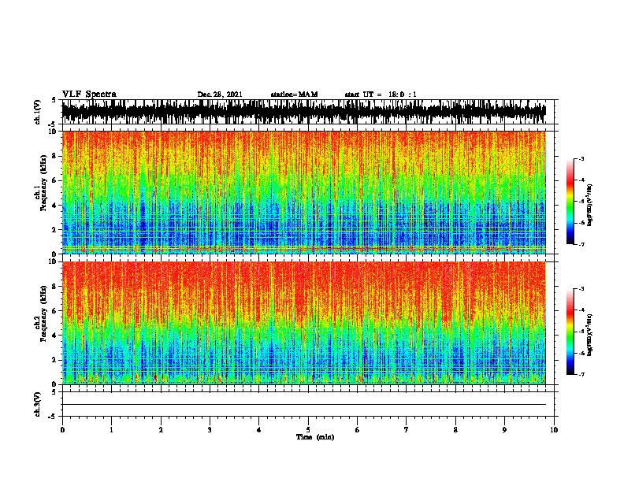Click the "-7" label on ch.1 color bar
This screenshot has height=482, width=624.
coord(581,244)
